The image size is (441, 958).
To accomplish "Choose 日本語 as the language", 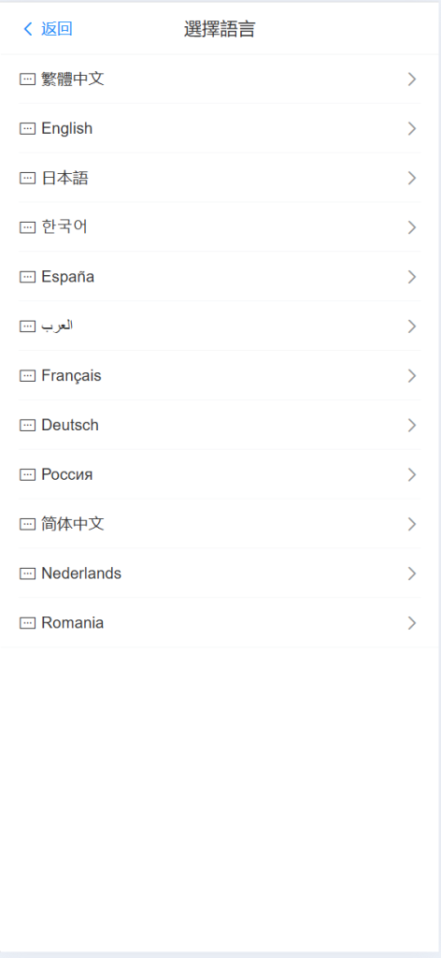I will 220,178.
